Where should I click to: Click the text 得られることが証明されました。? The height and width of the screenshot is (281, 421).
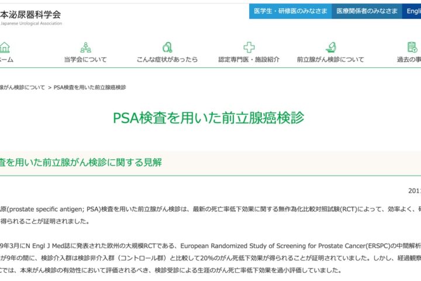coord(45,221)
